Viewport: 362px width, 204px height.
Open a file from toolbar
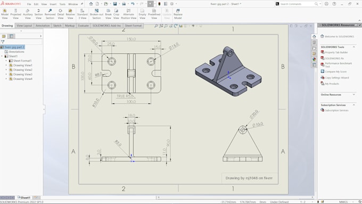click(106, 4)
